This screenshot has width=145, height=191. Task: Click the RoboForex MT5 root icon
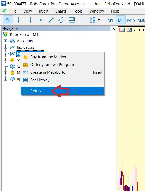click(x=5, y=34)
